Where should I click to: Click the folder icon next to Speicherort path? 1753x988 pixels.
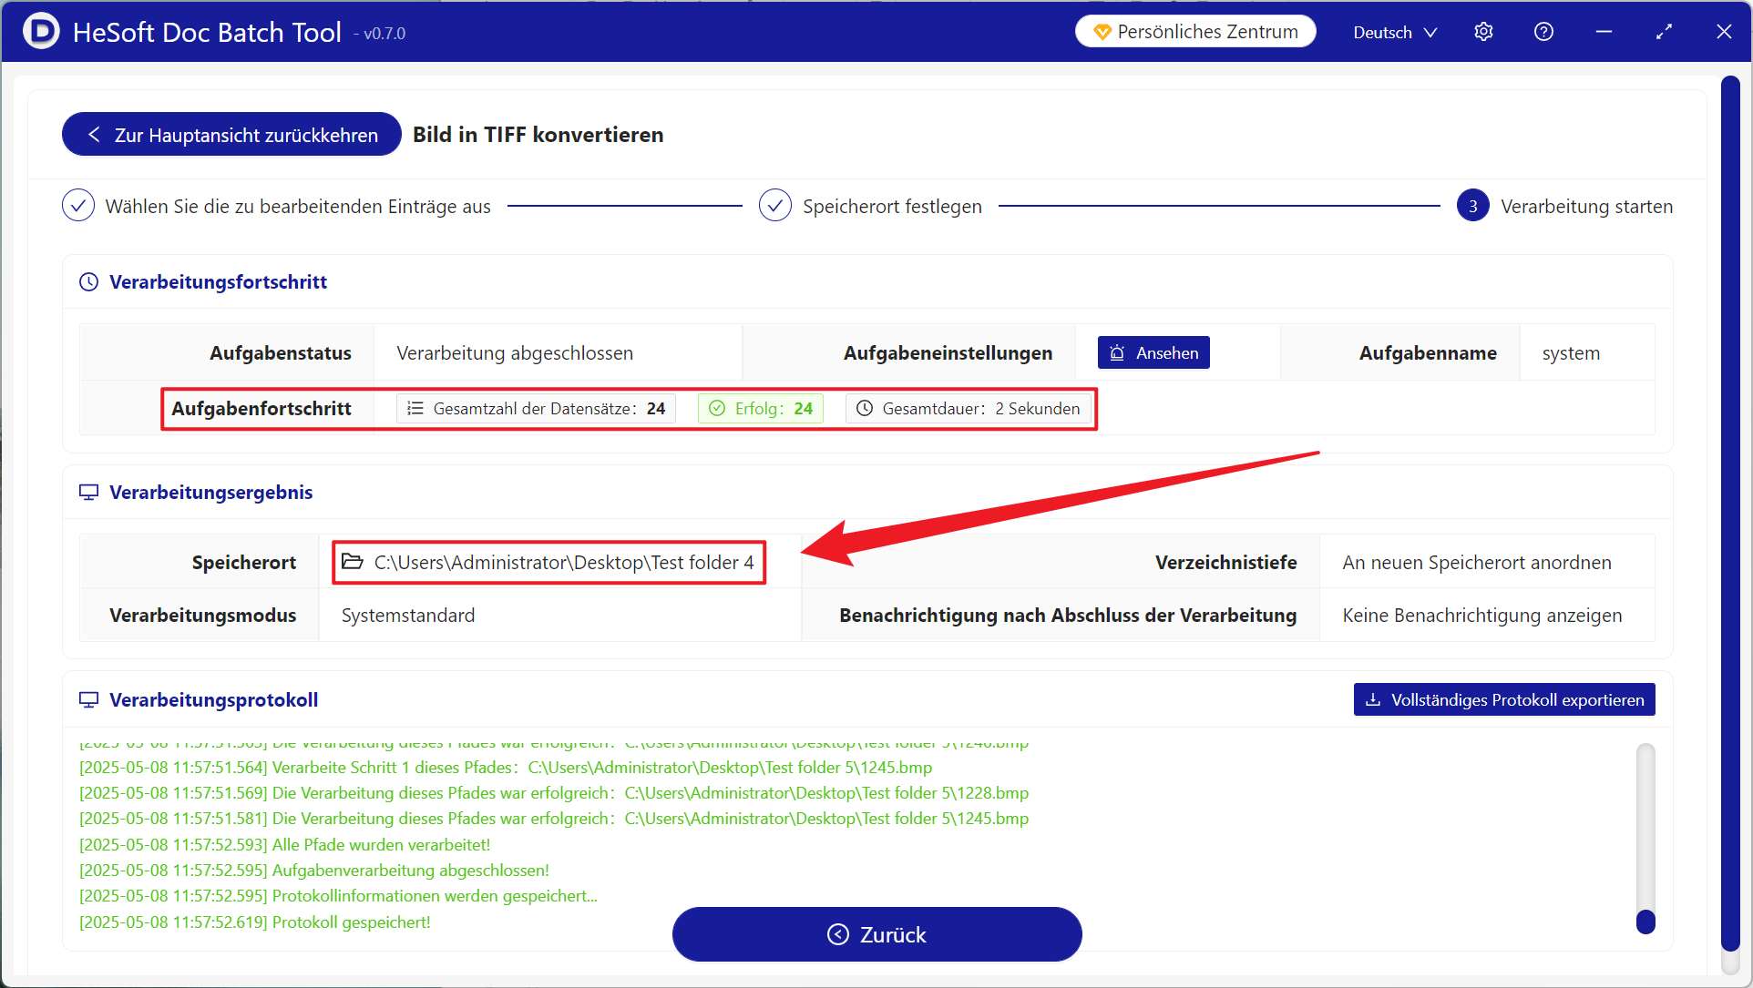coord(353,562)
